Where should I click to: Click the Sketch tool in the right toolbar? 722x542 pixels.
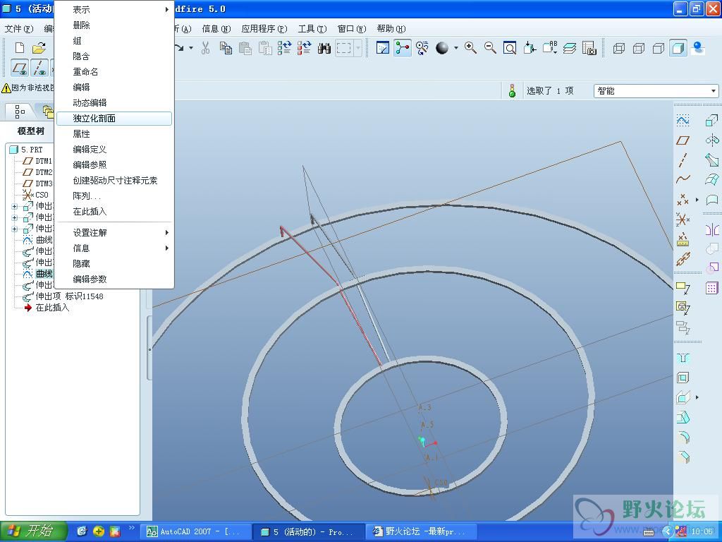683,121
